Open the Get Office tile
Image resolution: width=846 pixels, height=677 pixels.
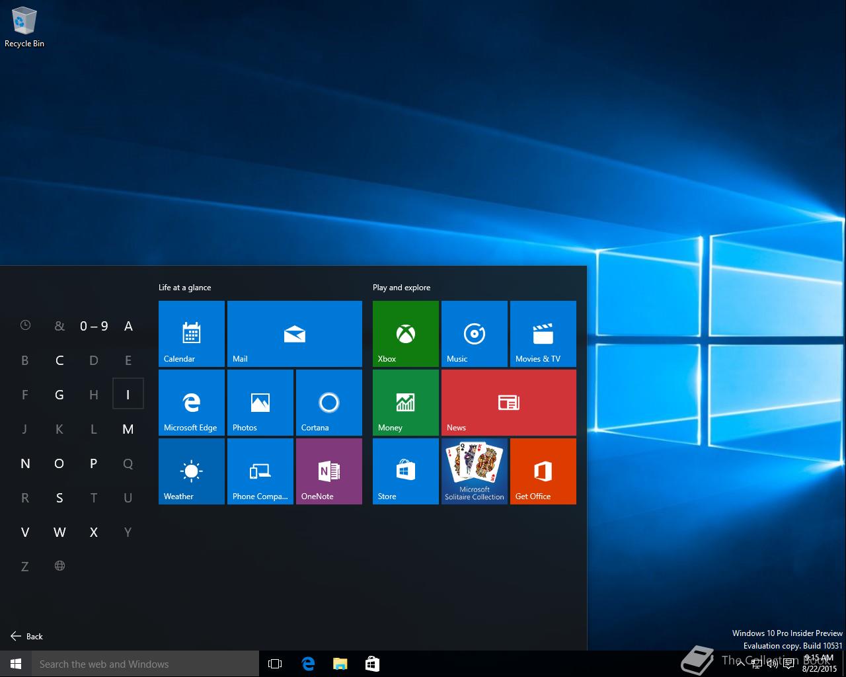(543, 471)
